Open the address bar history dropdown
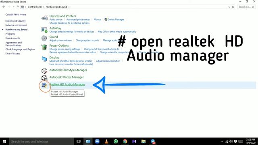This screenshot has height=145, width=258. [x=229, y=7]
